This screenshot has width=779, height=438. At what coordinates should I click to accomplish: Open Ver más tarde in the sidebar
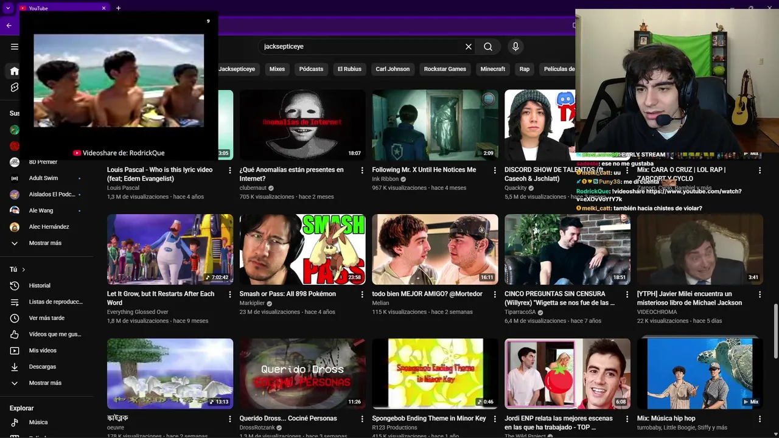[47, 318]
